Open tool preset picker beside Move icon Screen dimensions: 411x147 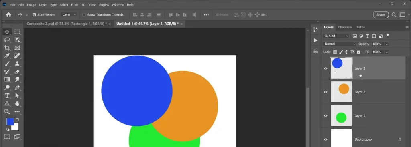coord(27,15)
